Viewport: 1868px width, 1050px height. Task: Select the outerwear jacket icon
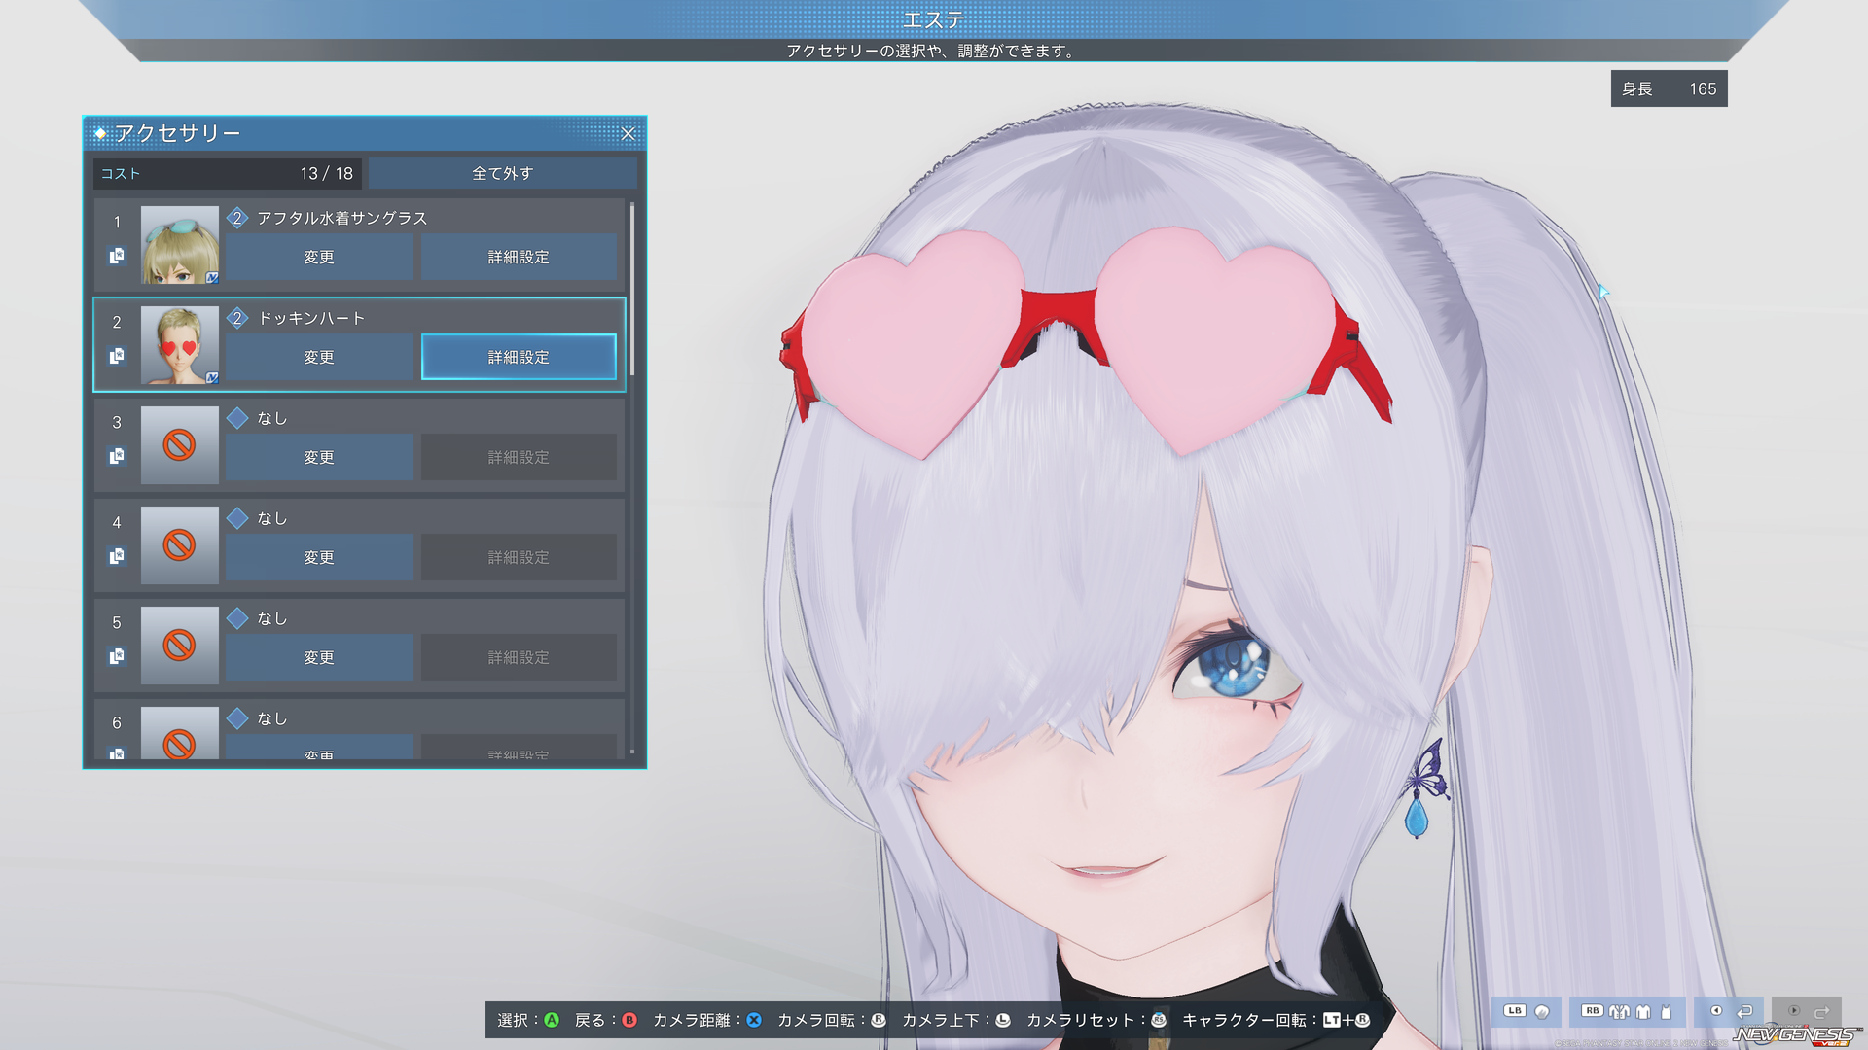pos(1620,1012)
